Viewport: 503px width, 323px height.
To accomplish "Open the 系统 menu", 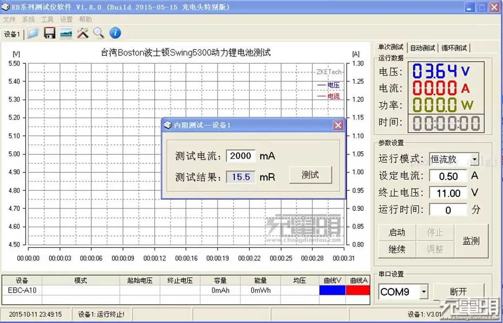I will (29, 19).
